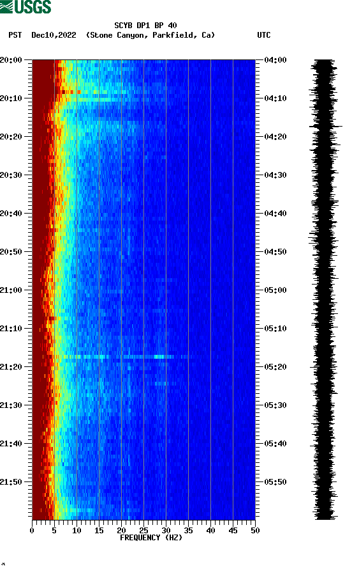Click the '20:00' PST time label
352x571 pixels.
11,59
